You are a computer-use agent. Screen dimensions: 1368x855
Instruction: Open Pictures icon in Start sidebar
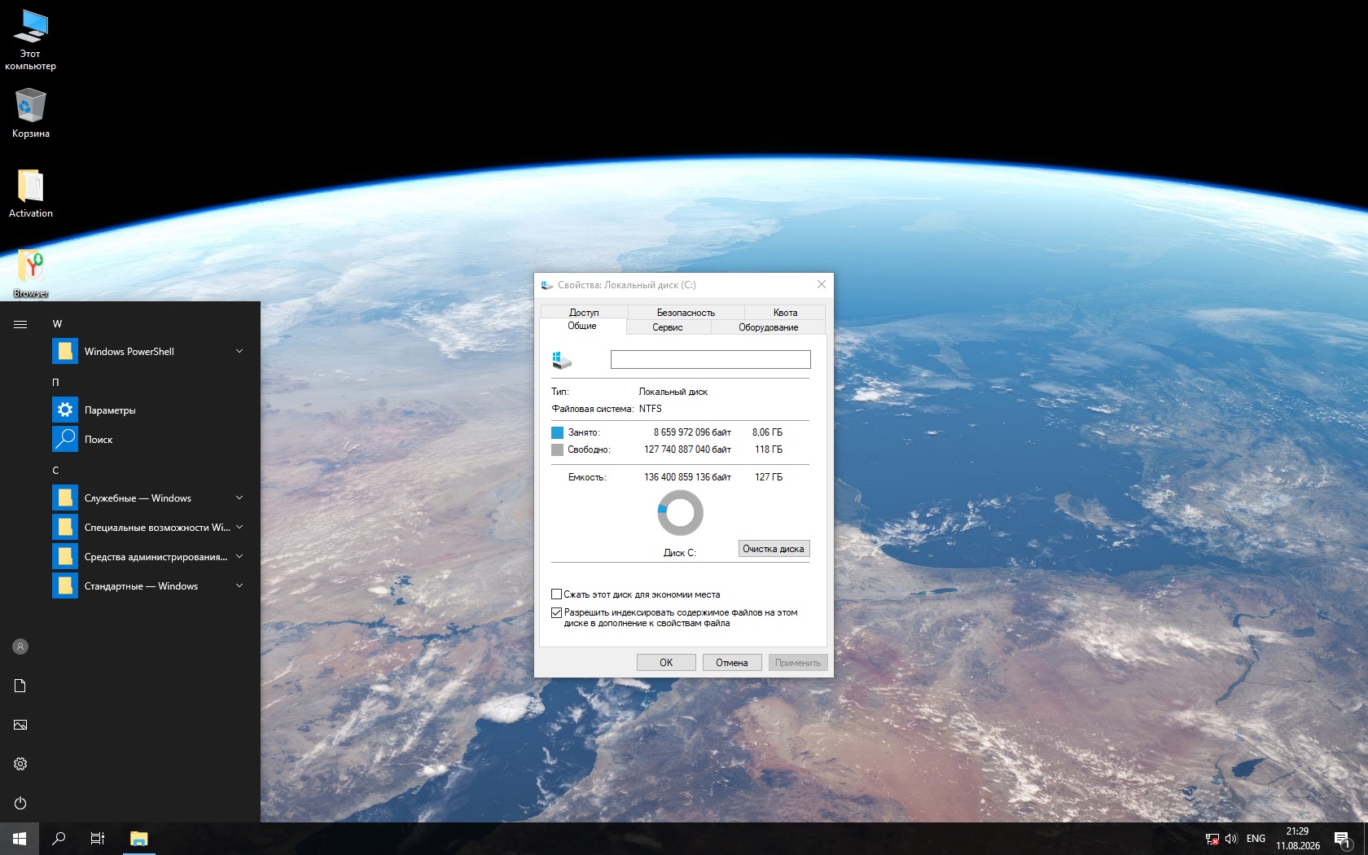tap(20, 725)
